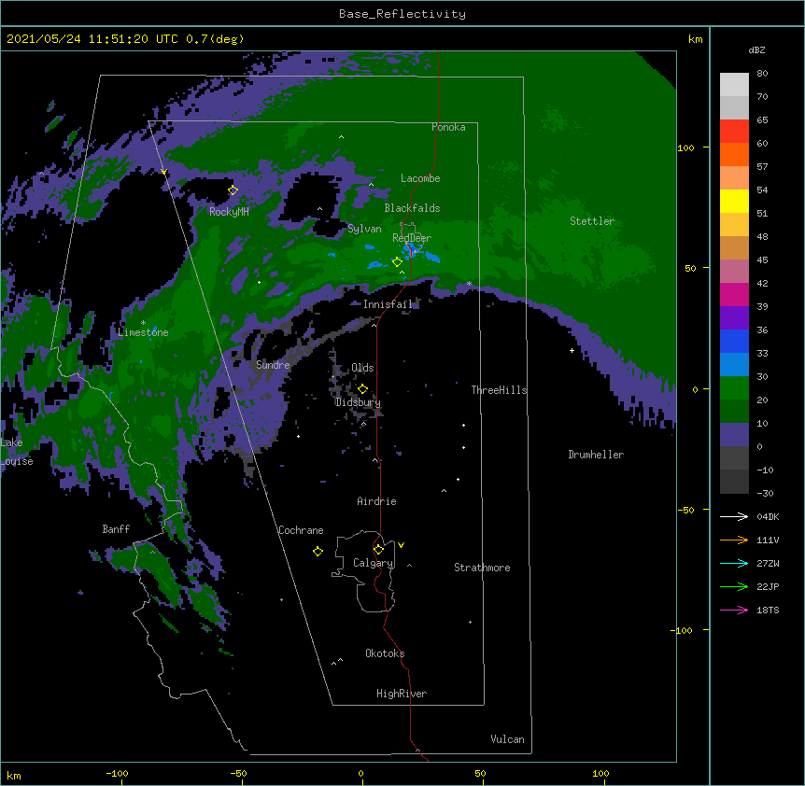The width and height of the screenshot is (805, 786).
Task: Click the Olds label
Action: pos(362,368)
